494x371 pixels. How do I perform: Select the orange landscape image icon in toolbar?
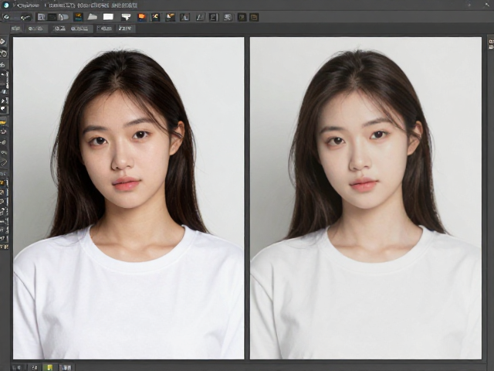(78, 17)
